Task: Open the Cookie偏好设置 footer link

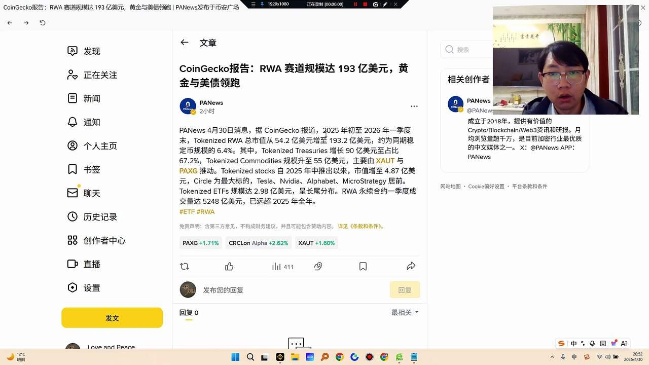Action: coord(486,187)
